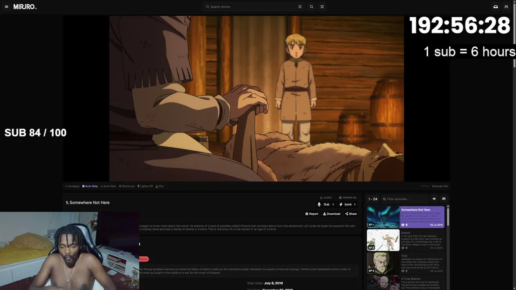Share this episode
This screenshot has width=516, height=290.
click(x=351, y=214)
